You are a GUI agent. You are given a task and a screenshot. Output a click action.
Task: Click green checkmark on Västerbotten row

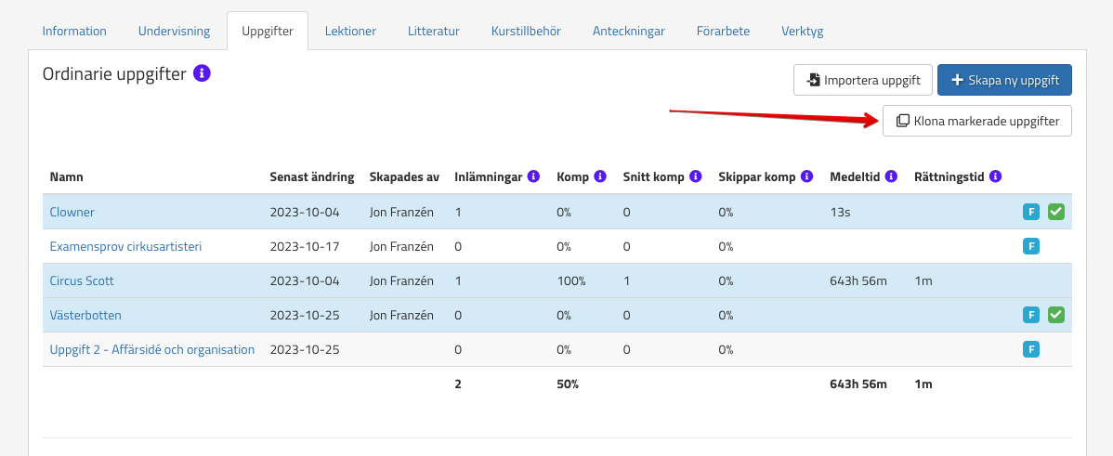click(1056, 315)
